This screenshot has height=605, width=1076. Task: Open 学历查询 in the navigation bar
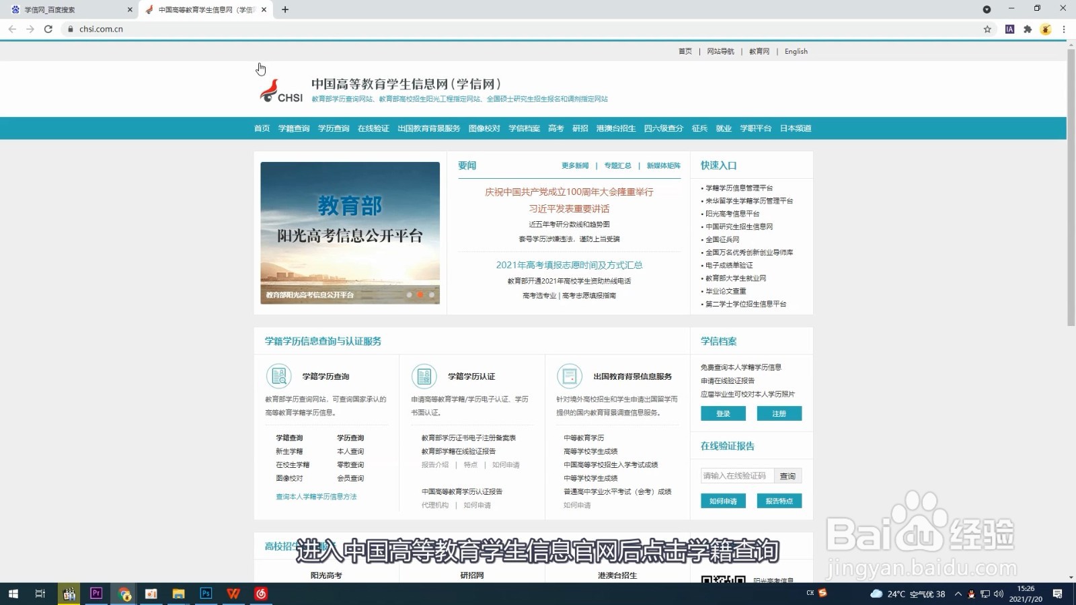[334, 128]
